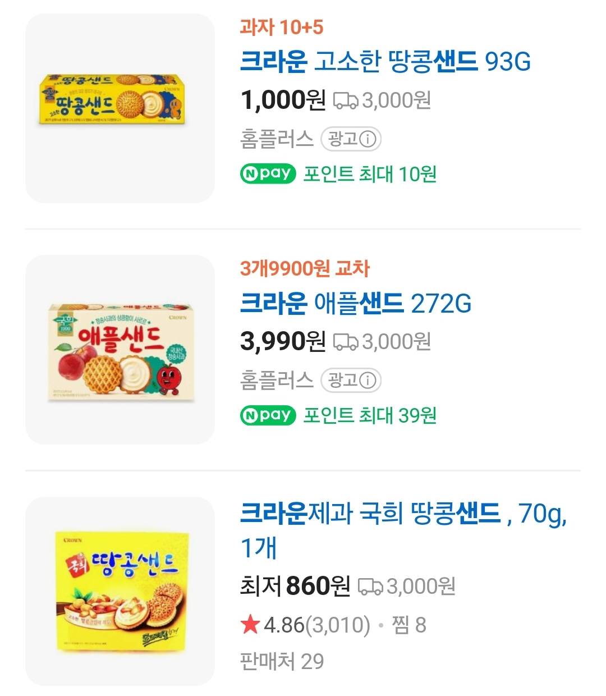606x696 pixels.
Task: Click ad info badge for 애플샌드 272G
Action: 351,381
